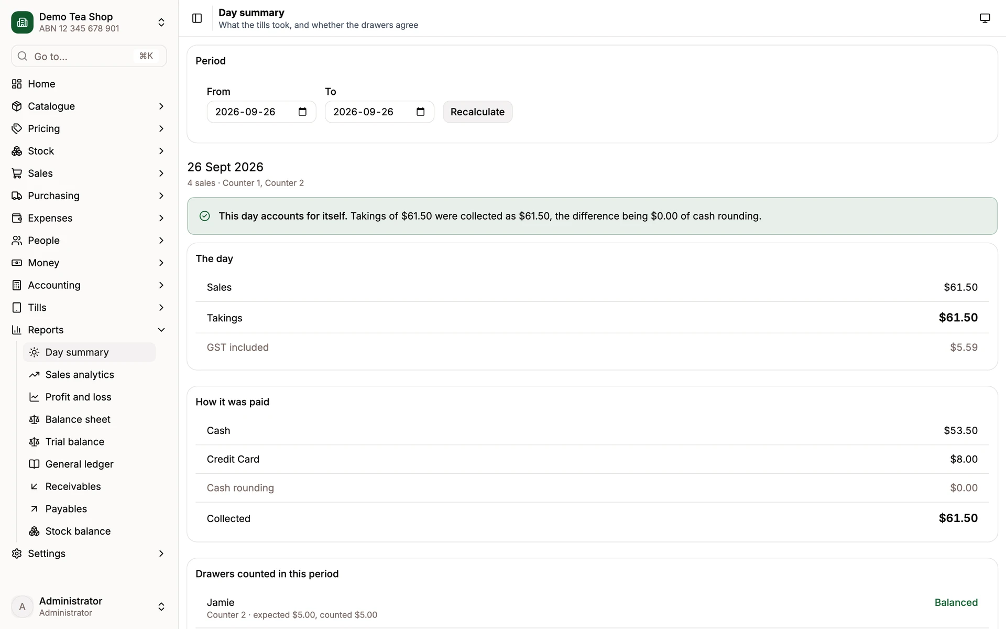Image resolution: width=1006 pixels, height=629 pixels.
Task: Click the Purchasing truck icon
Action: coord(17,196)
